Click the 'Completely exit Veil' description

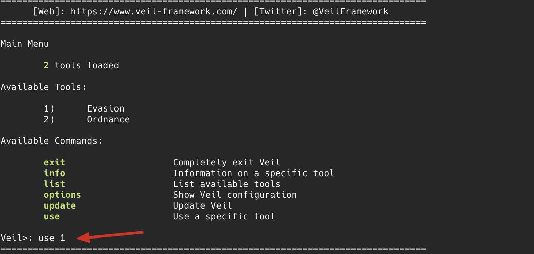(227, 162)
